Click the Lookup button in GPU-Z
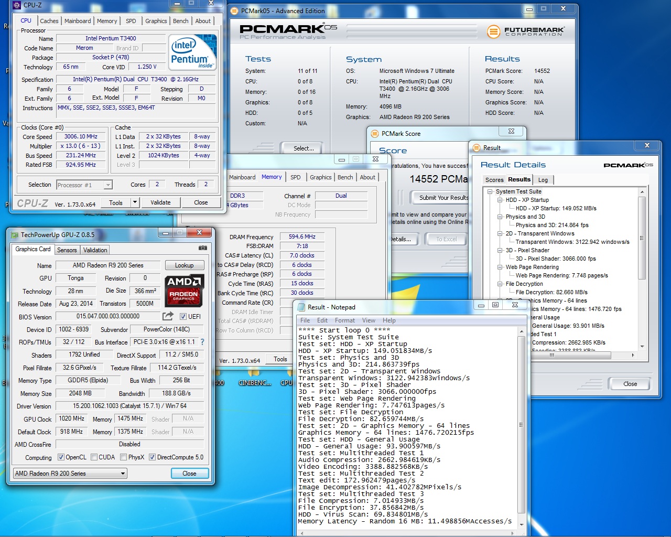671x537 pixels. [x=185, y=265]
